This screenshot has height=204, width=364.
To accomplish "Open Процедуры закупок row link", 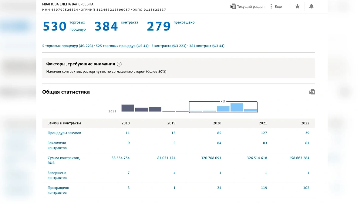I will click(x=64, y=133).
